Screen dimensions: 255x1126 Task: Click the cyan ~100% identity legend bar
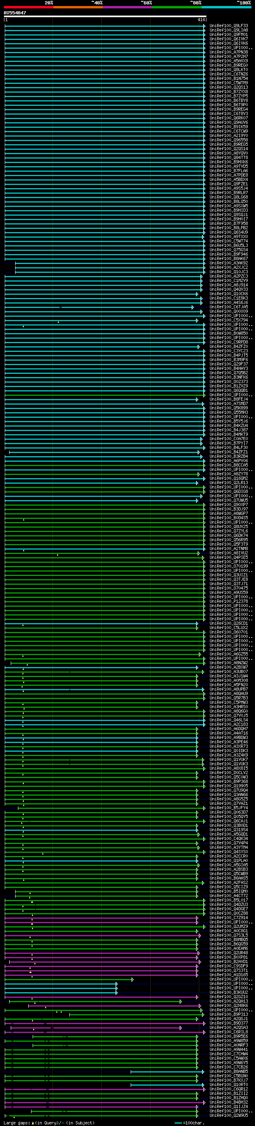click(226, 8)
